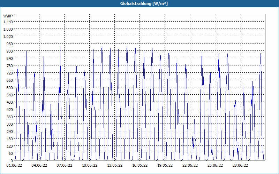Image resolution: width=279 pixels, height=174 pixels.
Task: Select the 07.06.22 date label
Action: click(65, 166)
